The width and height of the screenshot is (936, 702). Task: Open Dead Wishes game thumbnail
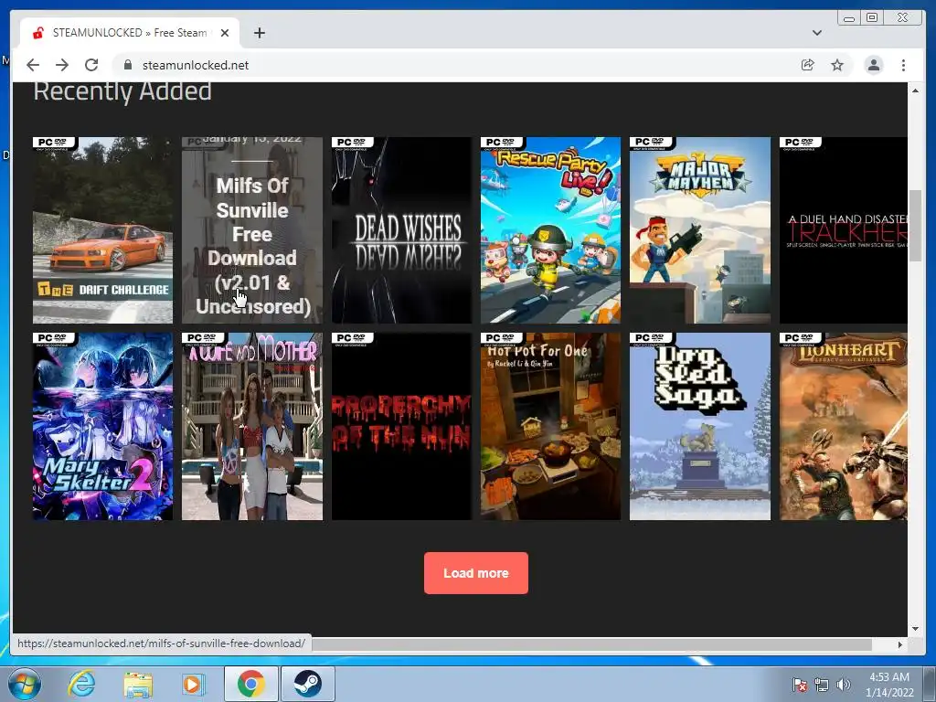coord(401,230)
